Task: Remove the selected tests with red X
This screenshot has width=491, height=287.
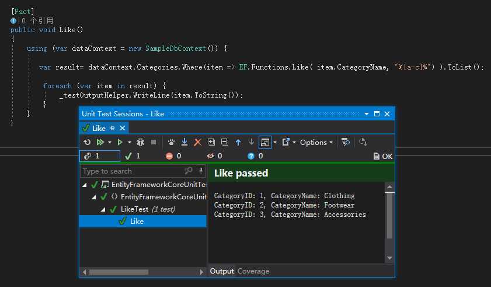Action: click(x=197, y=143)
